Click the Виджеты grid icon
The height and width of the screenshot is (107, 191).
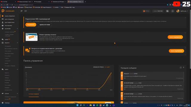point(3,43)
